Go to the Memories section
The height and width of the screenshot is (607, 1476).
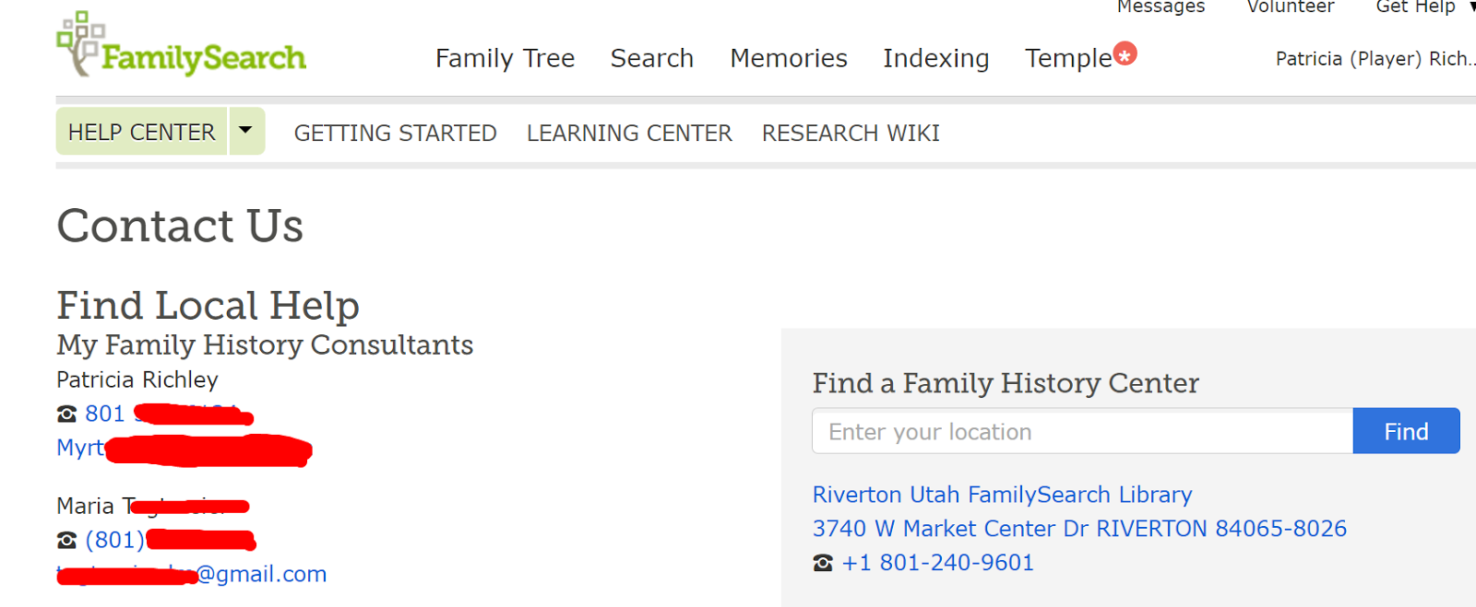pos(788,59)
